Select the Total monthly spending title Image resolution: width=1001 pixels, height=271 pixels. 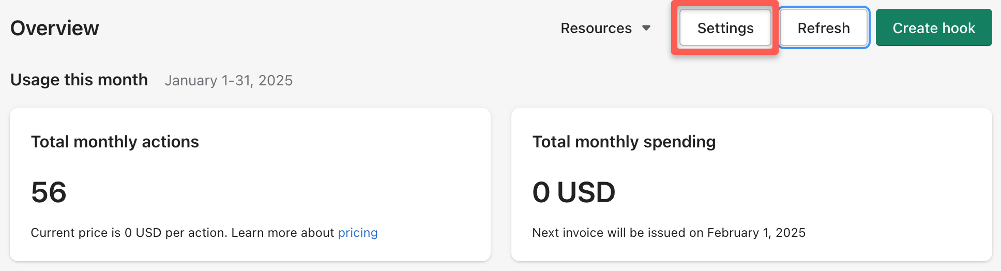pos(624,142)
